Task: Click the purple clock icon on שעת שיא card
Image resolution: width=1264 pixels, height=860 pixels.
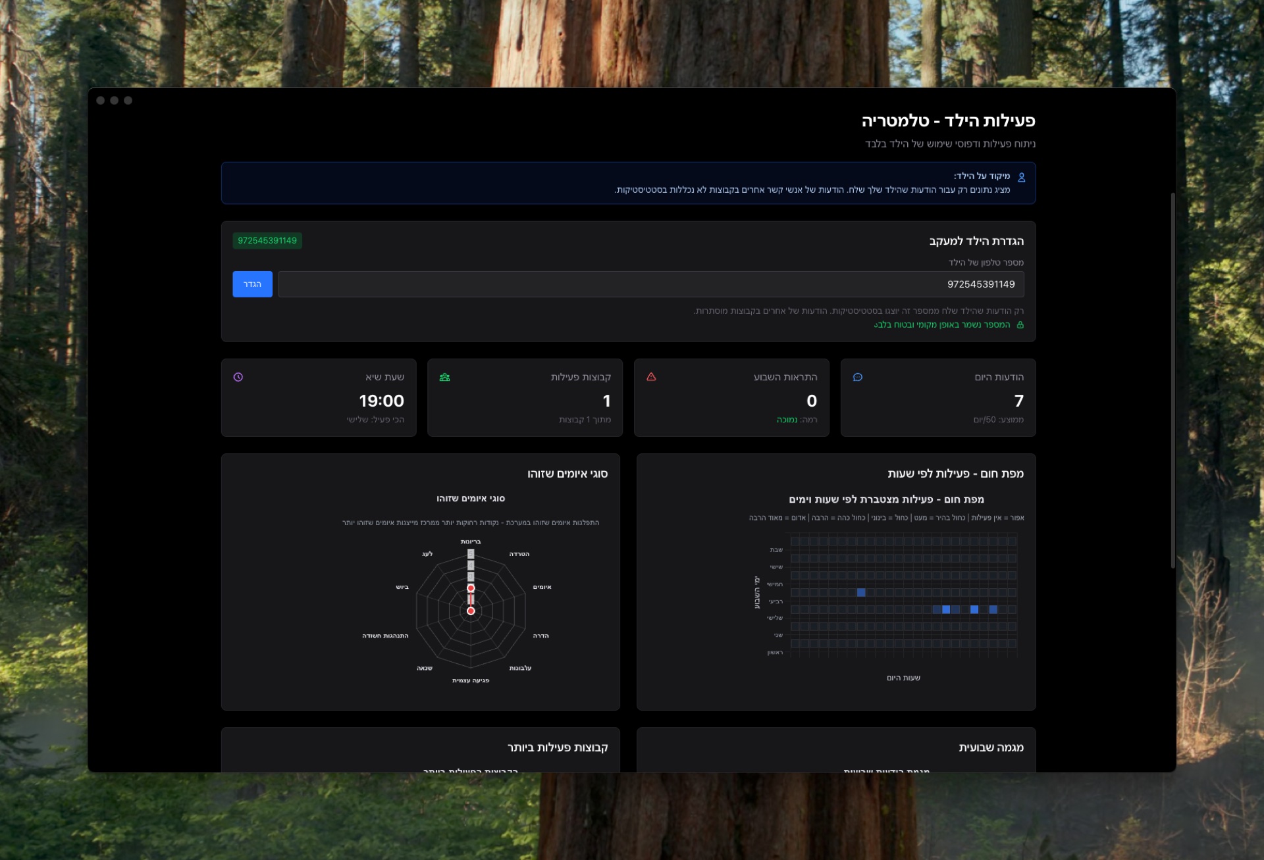Action: tap(238, 377)
